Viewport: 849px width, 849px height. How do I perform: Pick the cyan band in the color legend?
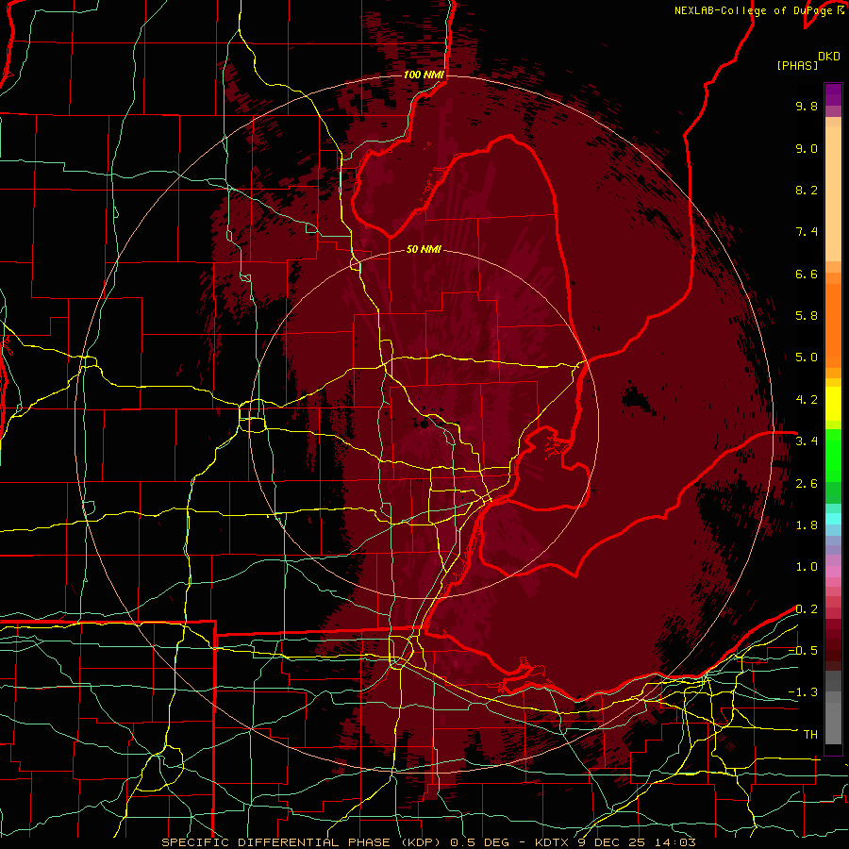[x=833, y=519]
